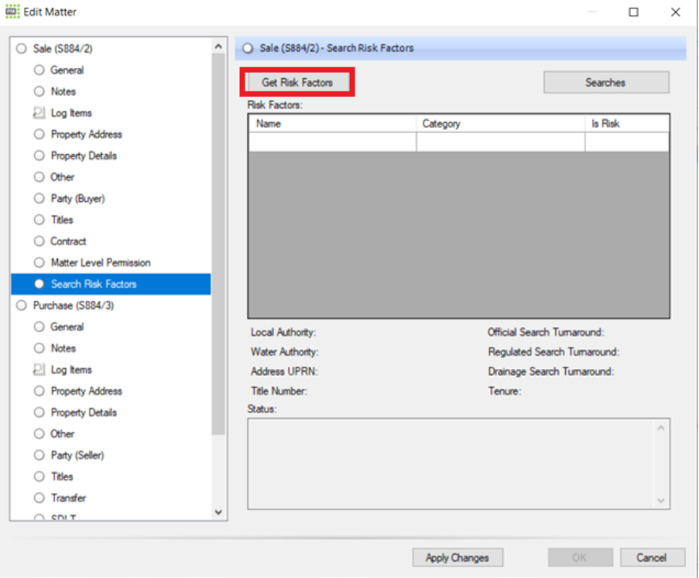Open Matter Level Permission in the tree

[x=100, y=263]
